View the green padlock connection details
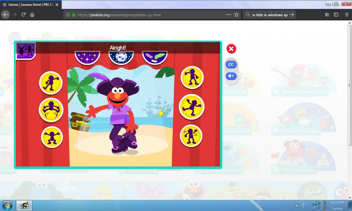This screenshot has width=352, height=211. click(74, 15)
